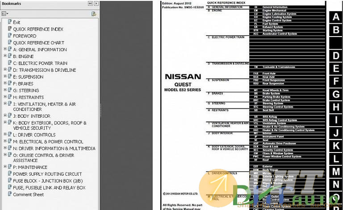
Task: Click the bookmarks panel splitter handle
Action: 100,110
